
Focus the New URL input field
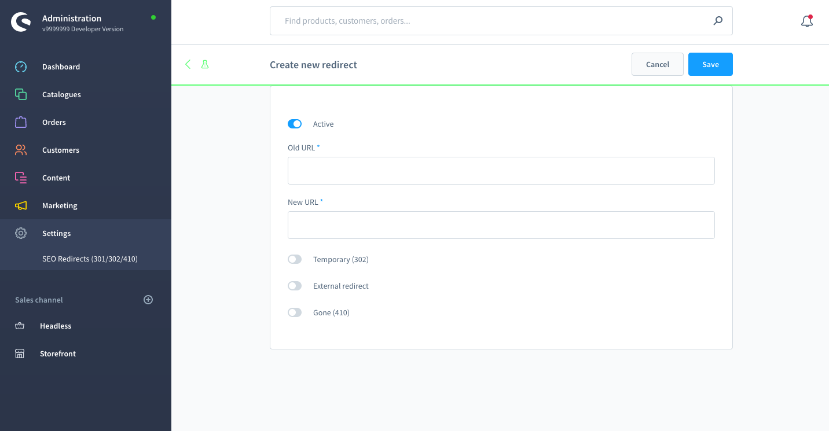[501, 225]
